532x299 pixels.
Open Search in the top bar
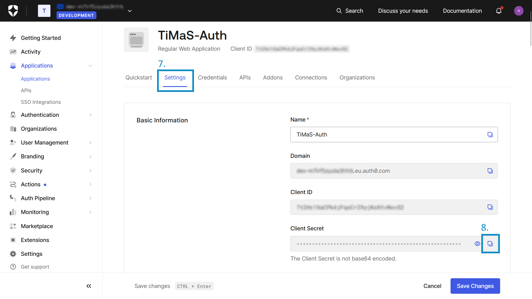350,11
